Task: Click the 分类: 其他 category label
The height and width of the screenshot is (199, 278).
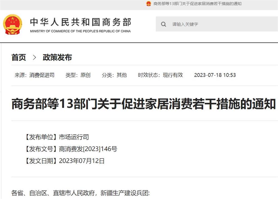Action: [x=114, y=75]
